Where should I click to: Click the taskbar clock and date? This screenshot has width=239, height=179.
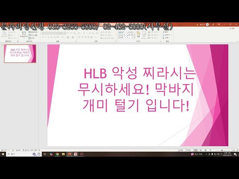click(x=227, y=154)
